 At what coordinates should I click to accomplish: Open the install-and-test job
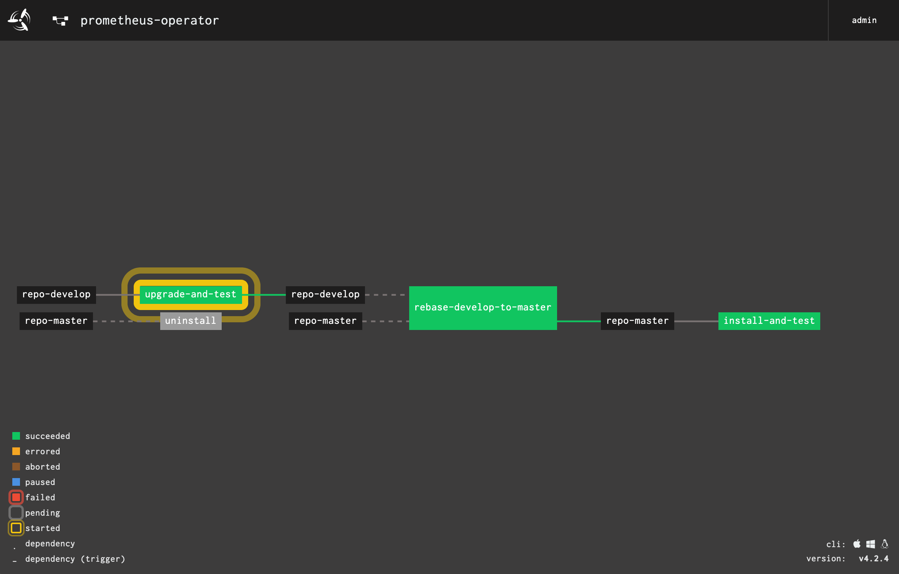[x=769, y=321]
